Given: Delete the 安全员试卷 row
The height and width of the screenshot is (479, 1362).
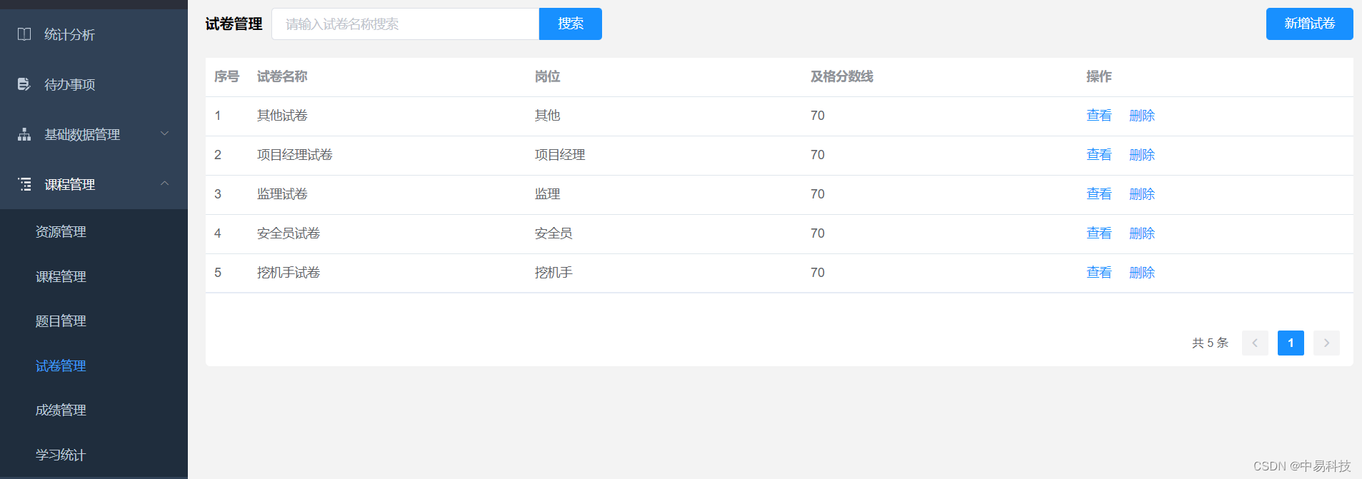Looking at the screenshot, I should (x=1142, y=233).
